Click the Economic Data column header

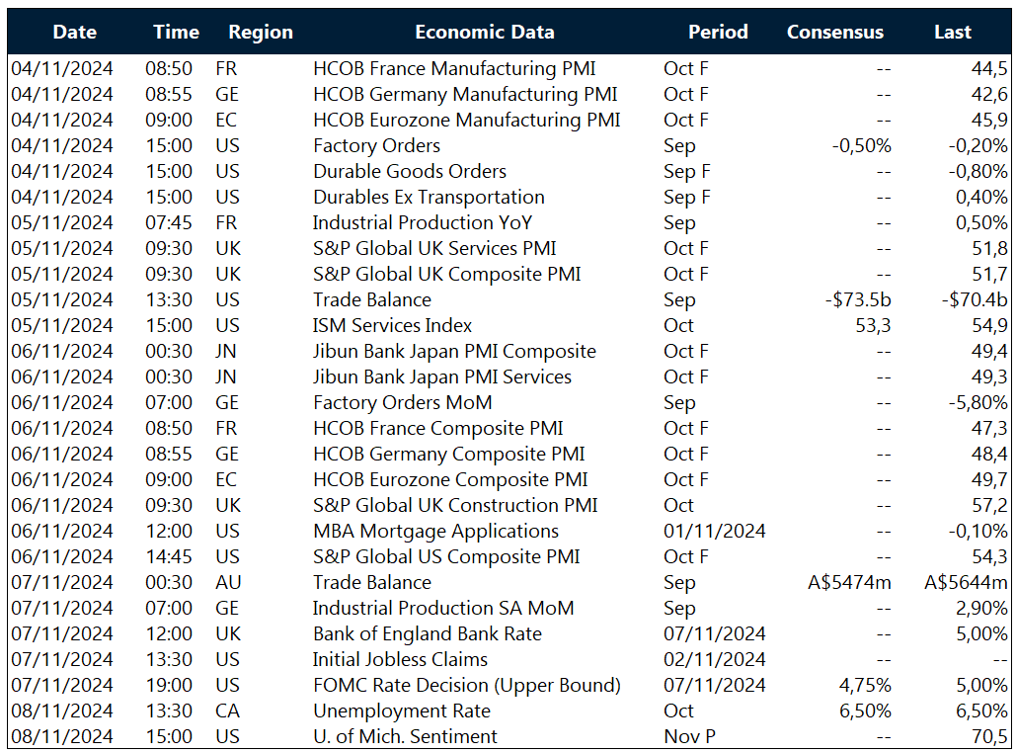(485, 32)
